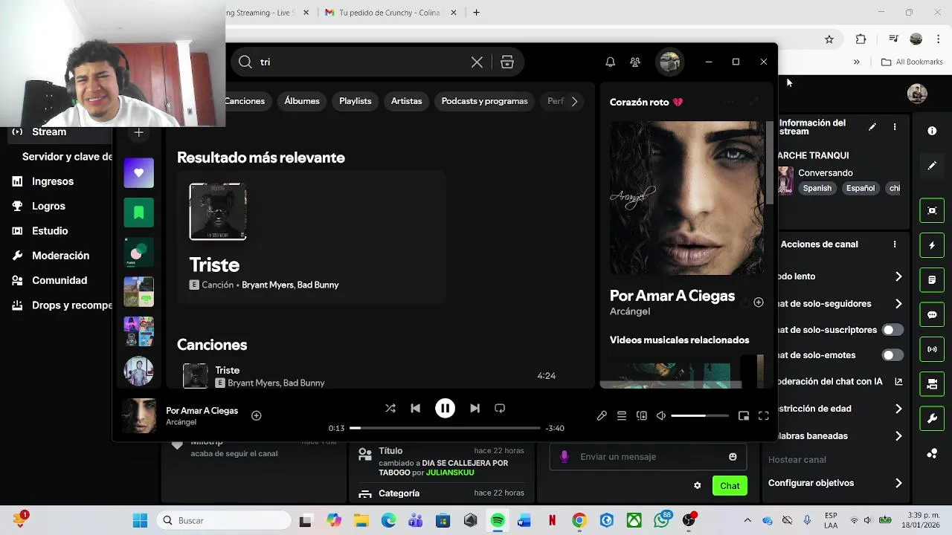Select the Álbumes filter chip
952x535 pixels.
(x=302, y=101)
